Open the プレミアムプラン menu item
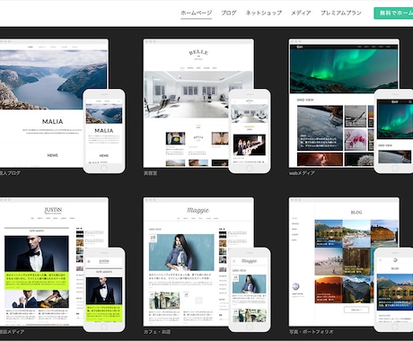Viewport: 413px width, 341px height. [x=341, y=13]
